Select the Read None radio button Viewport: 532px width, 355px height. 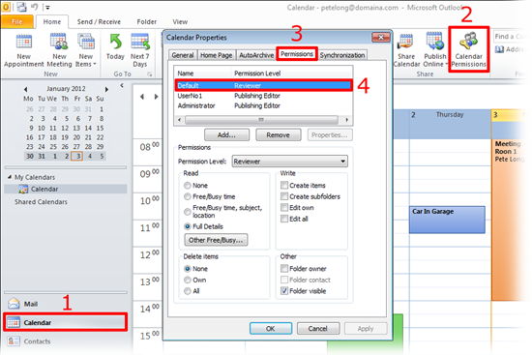188,186
